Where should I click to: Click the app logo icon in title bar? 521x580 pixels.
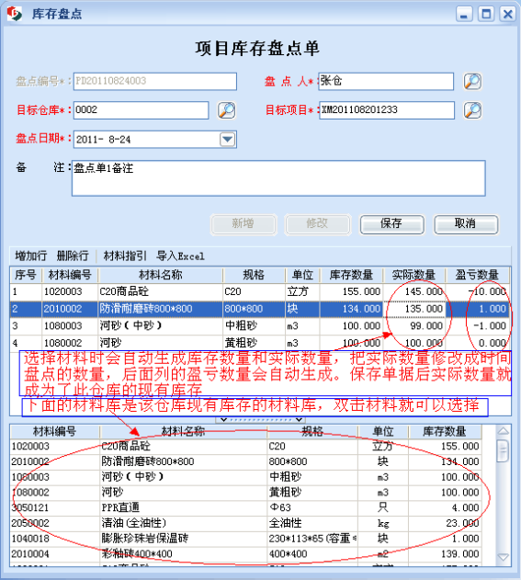coord(15,14)
